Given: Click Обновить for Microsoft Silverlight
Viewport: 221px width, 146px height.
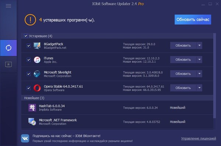Looking at the screenshot, I should click(183, 74).
